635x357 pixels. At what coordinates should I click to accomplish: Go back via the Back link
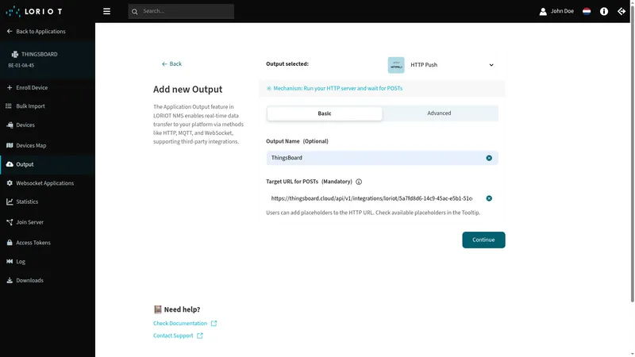(x=171, y=64)
